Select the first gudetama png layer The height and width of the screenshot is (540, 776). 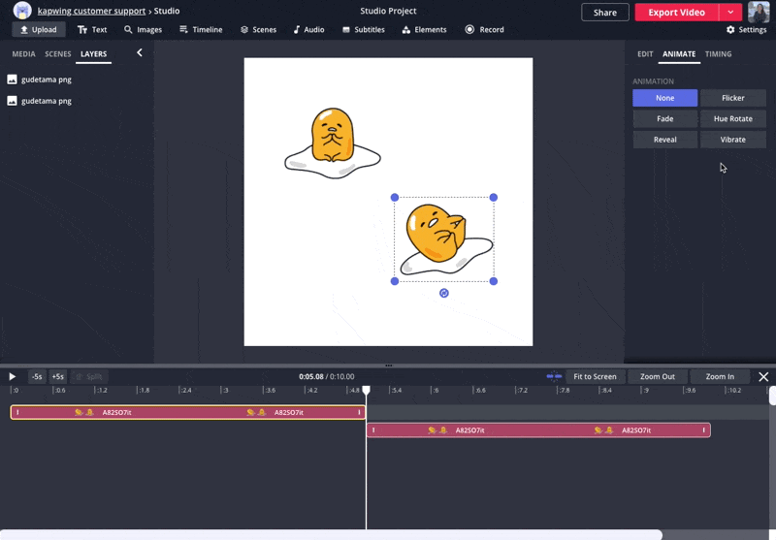46,79
